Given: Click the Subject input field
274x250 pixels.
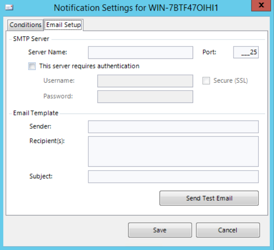Looking at the screenshot, I should point(173,176).
